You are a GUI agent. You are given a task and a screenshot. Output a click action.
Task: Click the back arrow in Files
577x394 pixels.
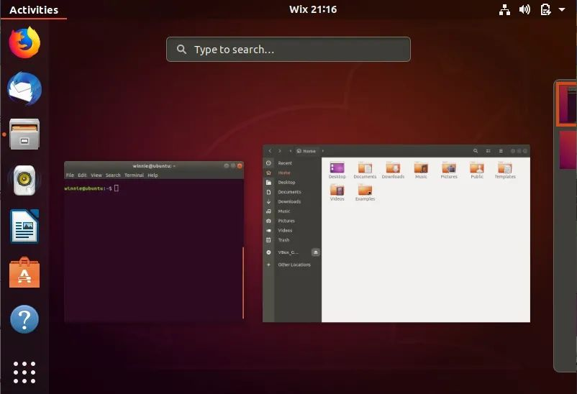click(270, 151)
